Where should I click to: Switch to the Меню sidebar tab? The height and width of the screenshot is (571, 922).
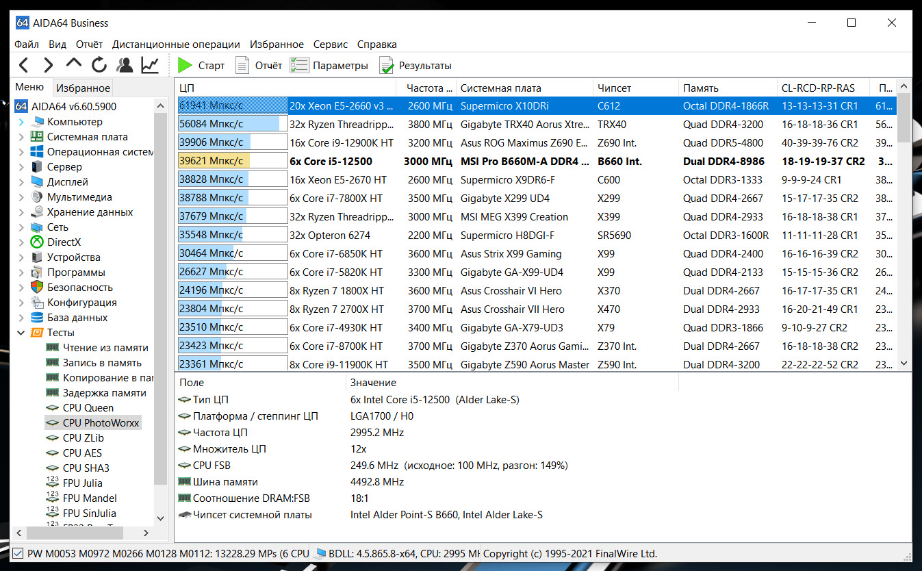(29, 87)
